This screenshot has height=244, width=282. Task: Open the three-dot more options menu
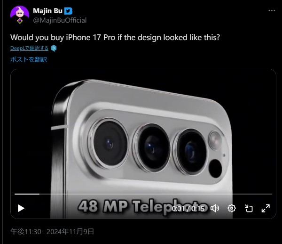pyautogui.click(x=272, y=11)
